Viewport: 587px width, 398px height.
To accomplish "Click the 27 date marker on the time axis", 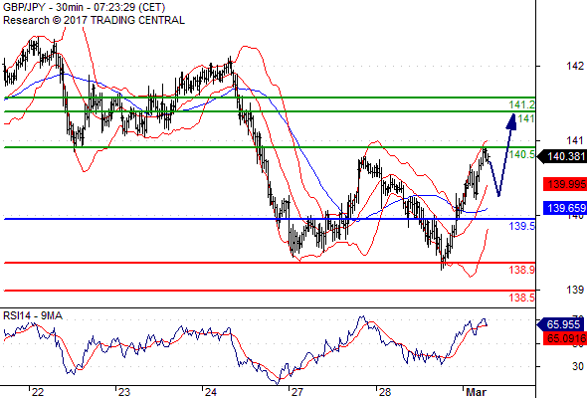I will 296,392.
